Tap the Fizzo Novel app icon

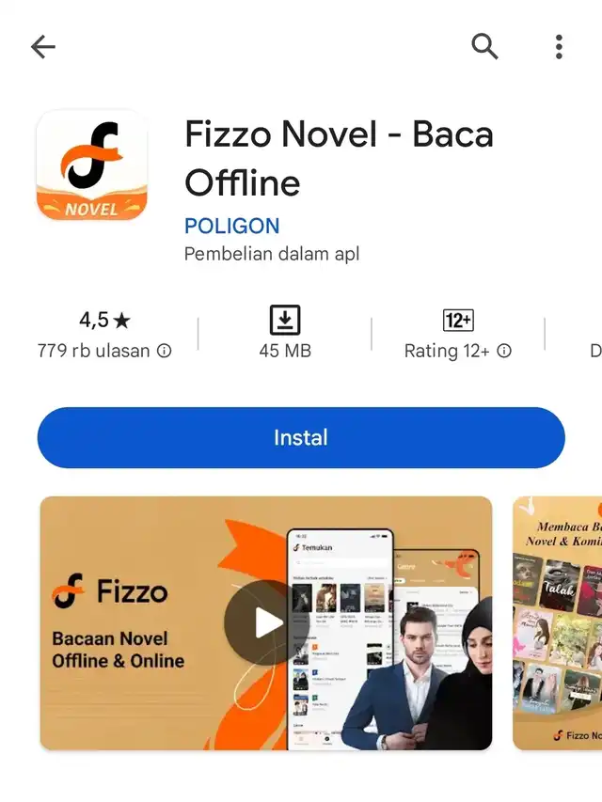coord(92,165)
